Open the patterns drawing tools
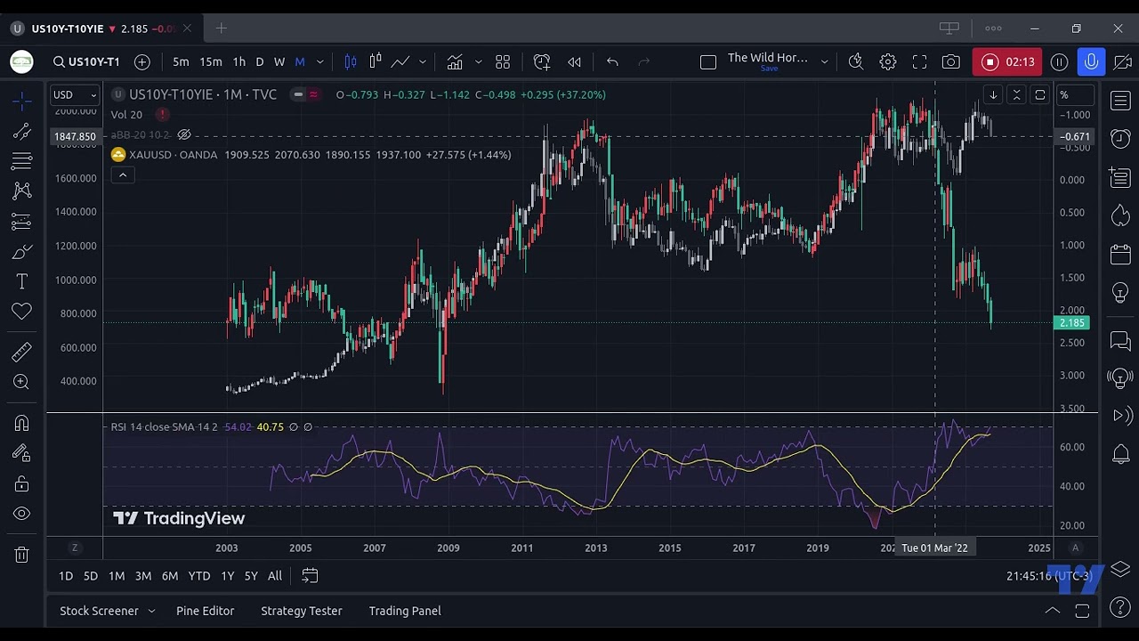This screenshot has width=1139, height=641. point(22,191)
